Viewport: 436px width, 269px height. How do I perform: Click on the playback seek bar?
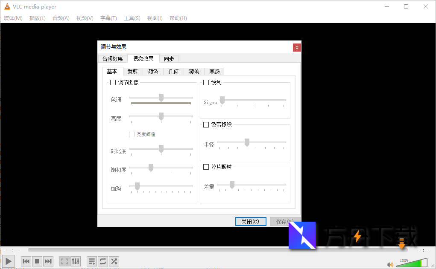[x=214, y=250]
